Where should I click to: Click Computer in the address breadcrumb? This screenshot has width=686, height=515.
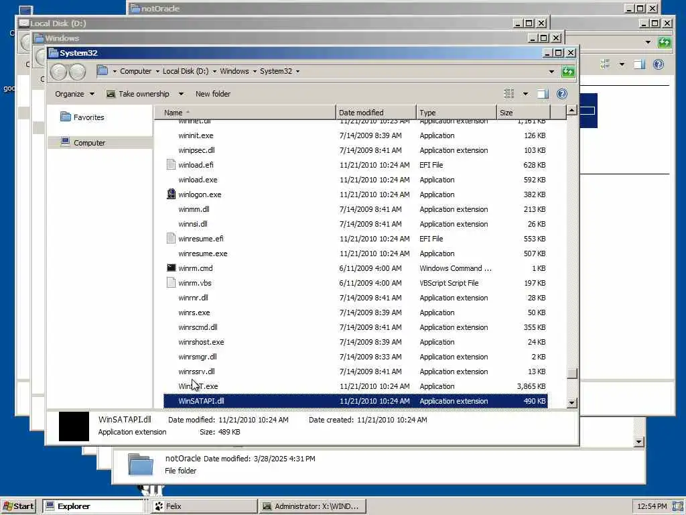[135, 71]
